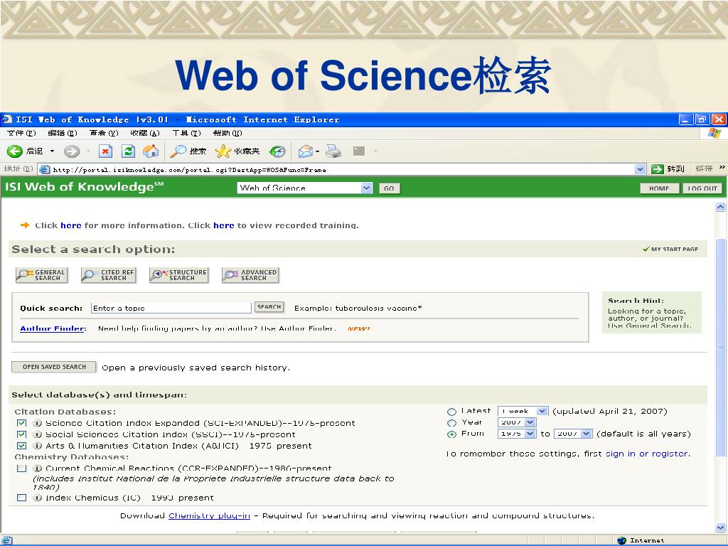Click the IE Forward arrow icon
The width and height of the screenshot is (728, 546).
(x=72, y=151)
